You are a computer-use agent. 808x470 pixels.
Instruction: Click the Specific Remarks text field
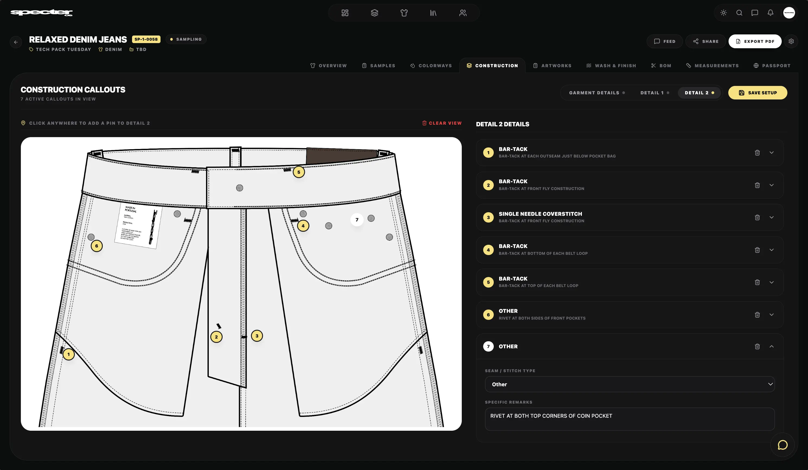629,419
